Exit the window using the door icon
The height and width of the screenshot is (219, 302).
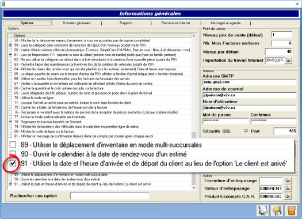coord(292,210)
